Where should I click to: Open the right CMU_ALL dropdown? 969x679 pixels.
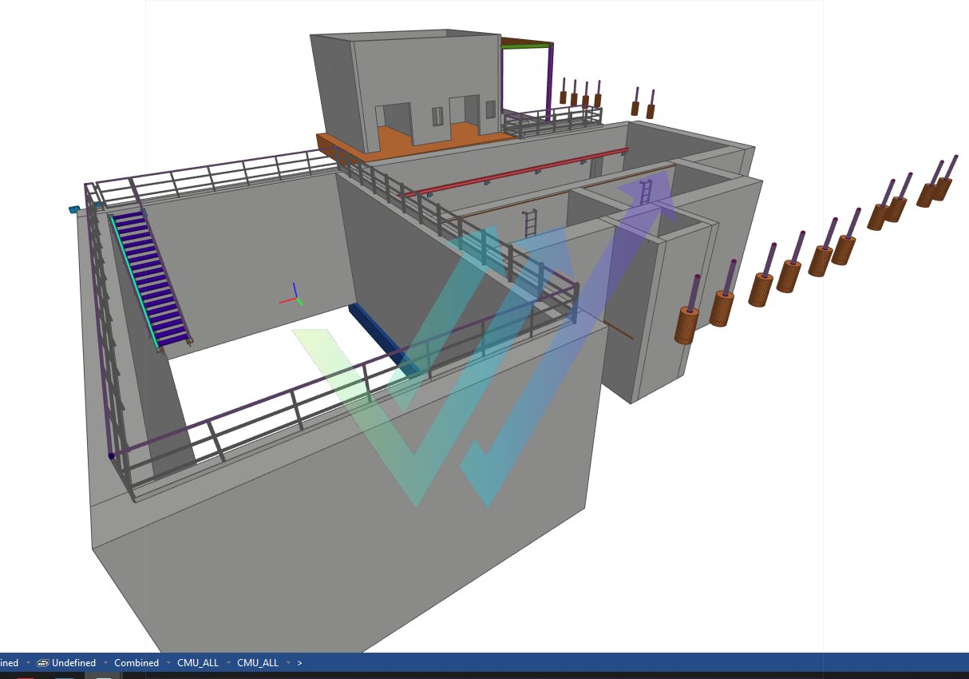(x=288, y=663)
